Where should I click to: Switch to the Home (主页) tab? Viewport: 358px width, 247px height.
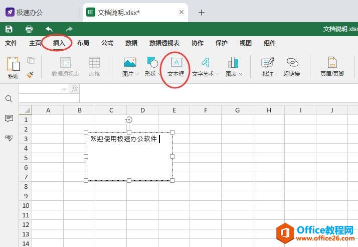pos(35,43)
